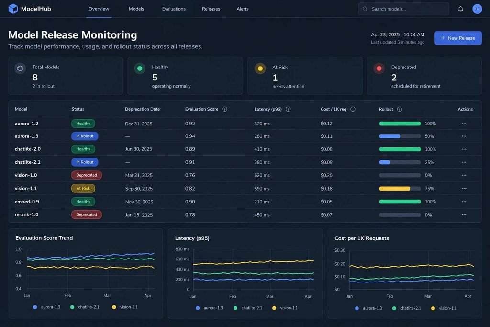Click the '$0.20' cost cell for vision-1.0
Viewport: 490px width, 327px height.
tap(326, 175)
